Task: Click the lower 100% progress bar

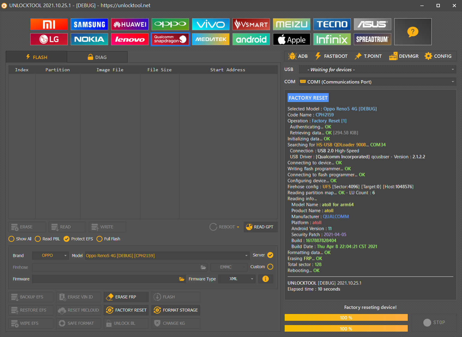Action: (x=346, y=329)
